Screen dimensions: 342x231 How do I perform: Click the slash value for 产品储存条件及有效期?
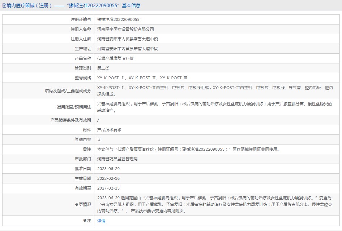pyautogui.click(x=98, y=120)
